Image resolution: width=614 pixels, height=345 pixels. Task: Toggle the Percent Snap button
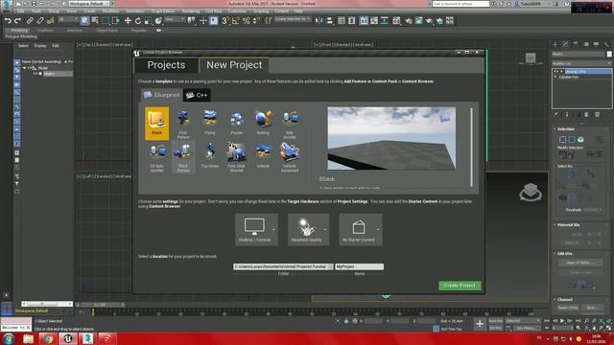(247, 21)
